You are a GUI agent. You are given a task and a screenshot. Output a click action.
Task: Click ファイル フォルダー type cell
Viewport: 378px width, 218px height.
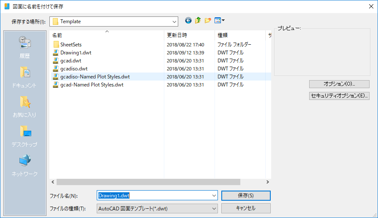click(x=234, y=45)
